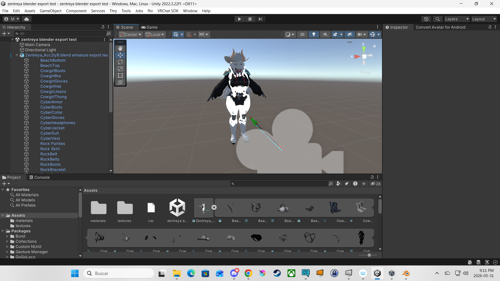This screenshot has height=281, width=500.
Task: Collapse the Assets folder in Project tree
Action: coord(3,215)
